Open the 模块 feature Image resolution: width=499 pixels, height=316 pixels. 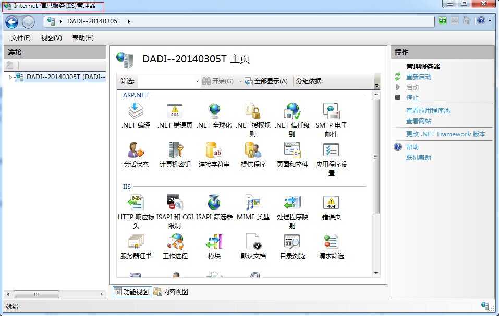click(x=214, y=246)
